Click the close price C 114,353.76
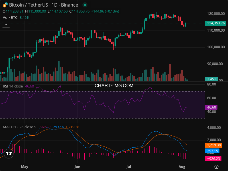This screenshot has height=171, width=228. coord(80,11)
